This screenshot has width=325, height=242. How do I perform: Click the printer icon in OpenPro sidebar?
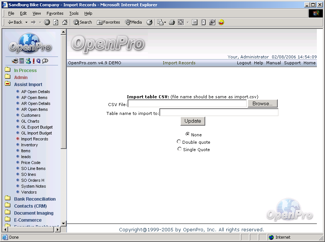(x=15, y=61)
